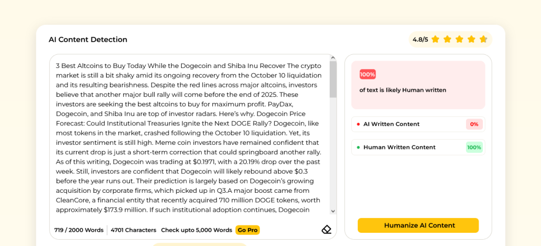Click the fourth rating star
The height and width of the screenshot is (246, 541).
[x=471, y=40]
